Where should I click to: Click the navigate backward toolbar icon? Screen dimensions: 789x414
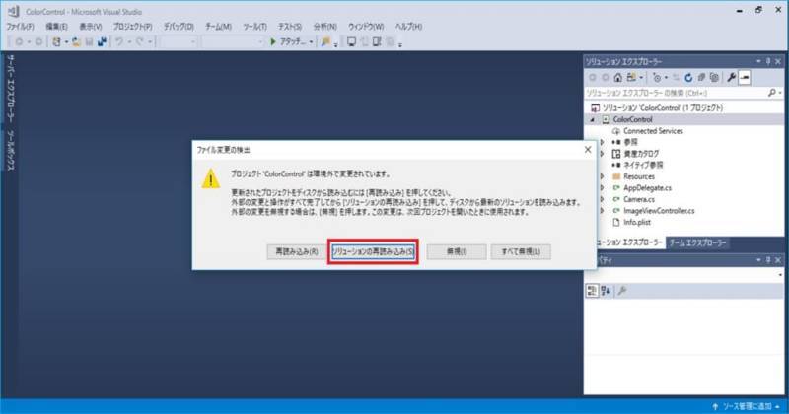[x=19, y=42]
